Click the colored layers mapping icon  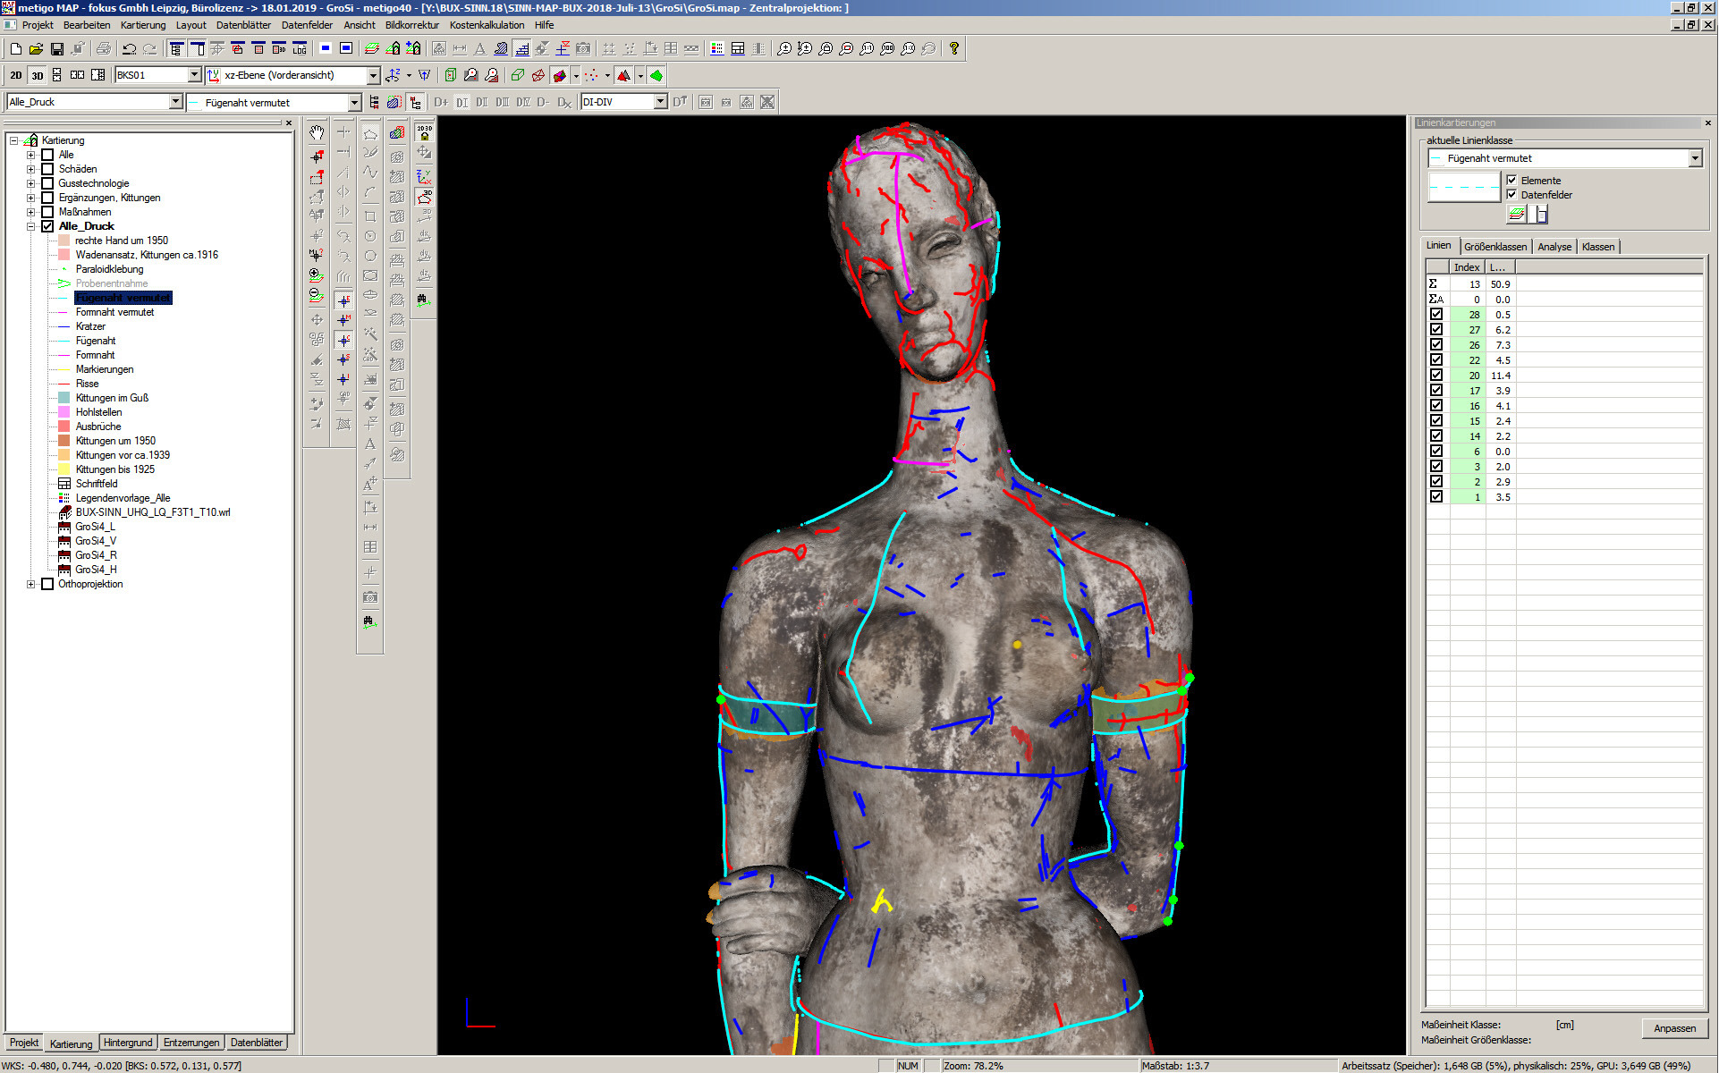click(397, 132)
